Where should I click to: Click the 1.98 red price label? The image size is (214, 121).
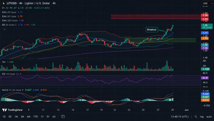click(205, 15)
